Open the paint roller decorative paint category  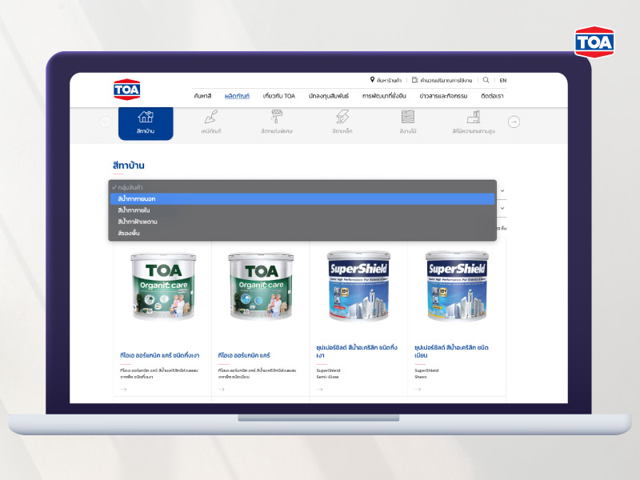[277, 118]
